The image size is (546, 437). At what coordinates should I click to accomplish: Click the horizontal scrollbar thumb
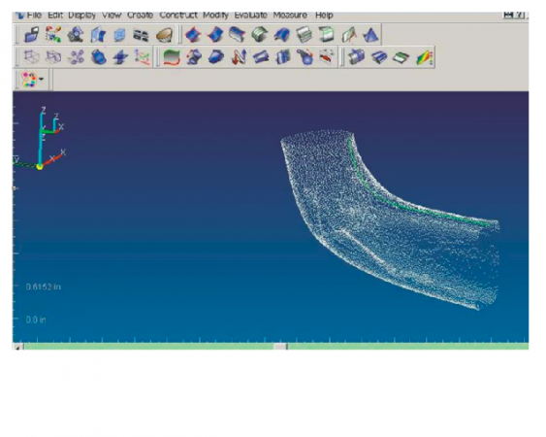click(x=280, y=347)
